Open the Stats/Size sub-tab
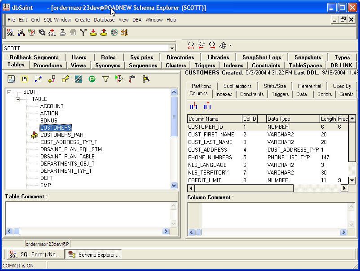This screenshot has height=271, width=360. [275, 86]
